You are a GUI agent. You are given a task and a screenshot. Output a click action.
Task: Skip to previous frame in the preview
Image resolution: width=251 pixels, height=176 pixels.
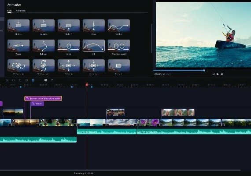tap(214, 74)
